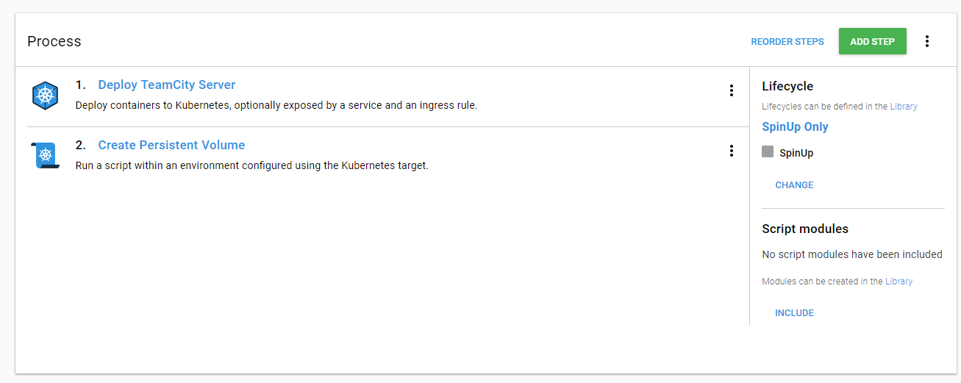Click the Lifecycle heading

787,86
